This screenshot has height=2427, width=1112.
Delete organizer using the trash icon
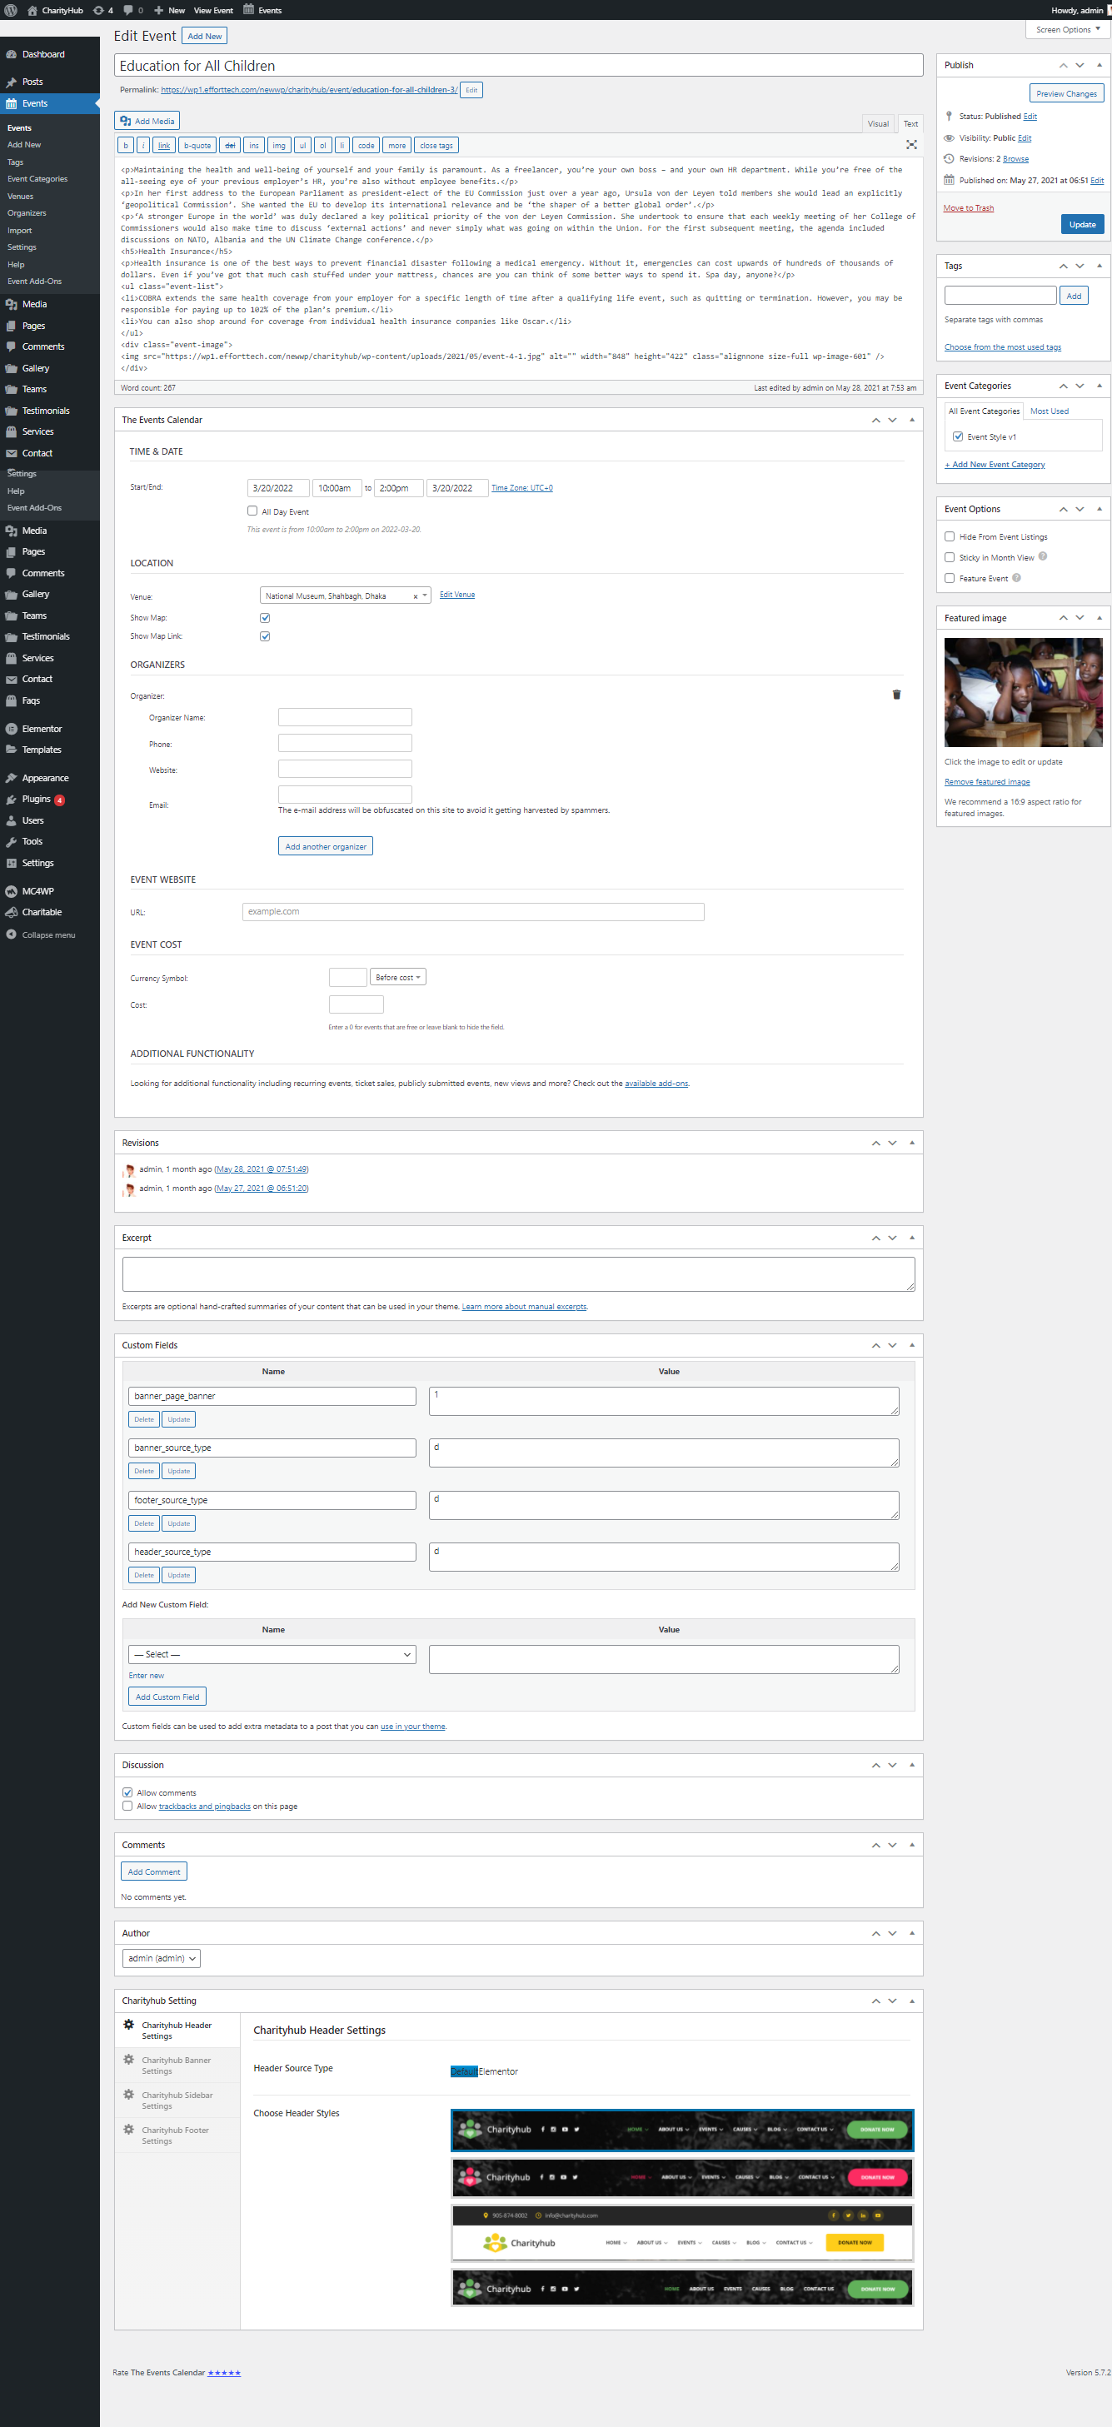[x=895, y=695]
